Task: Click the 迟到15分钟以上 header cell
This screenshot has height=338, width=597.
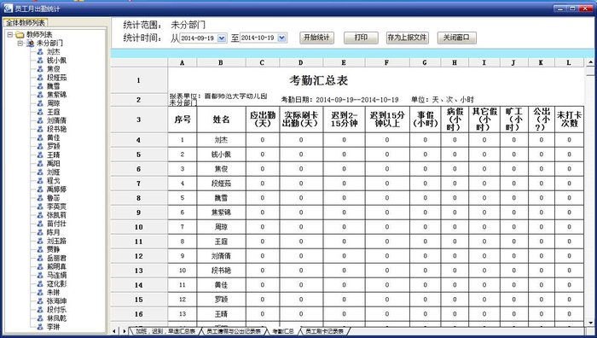Action: pos(387,119)
